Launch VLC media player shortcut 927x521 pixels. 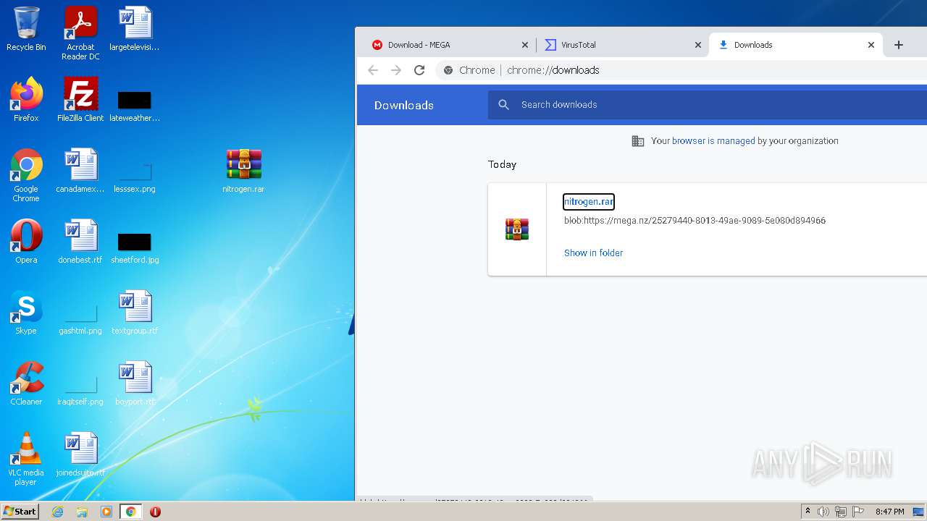(26, 459)
